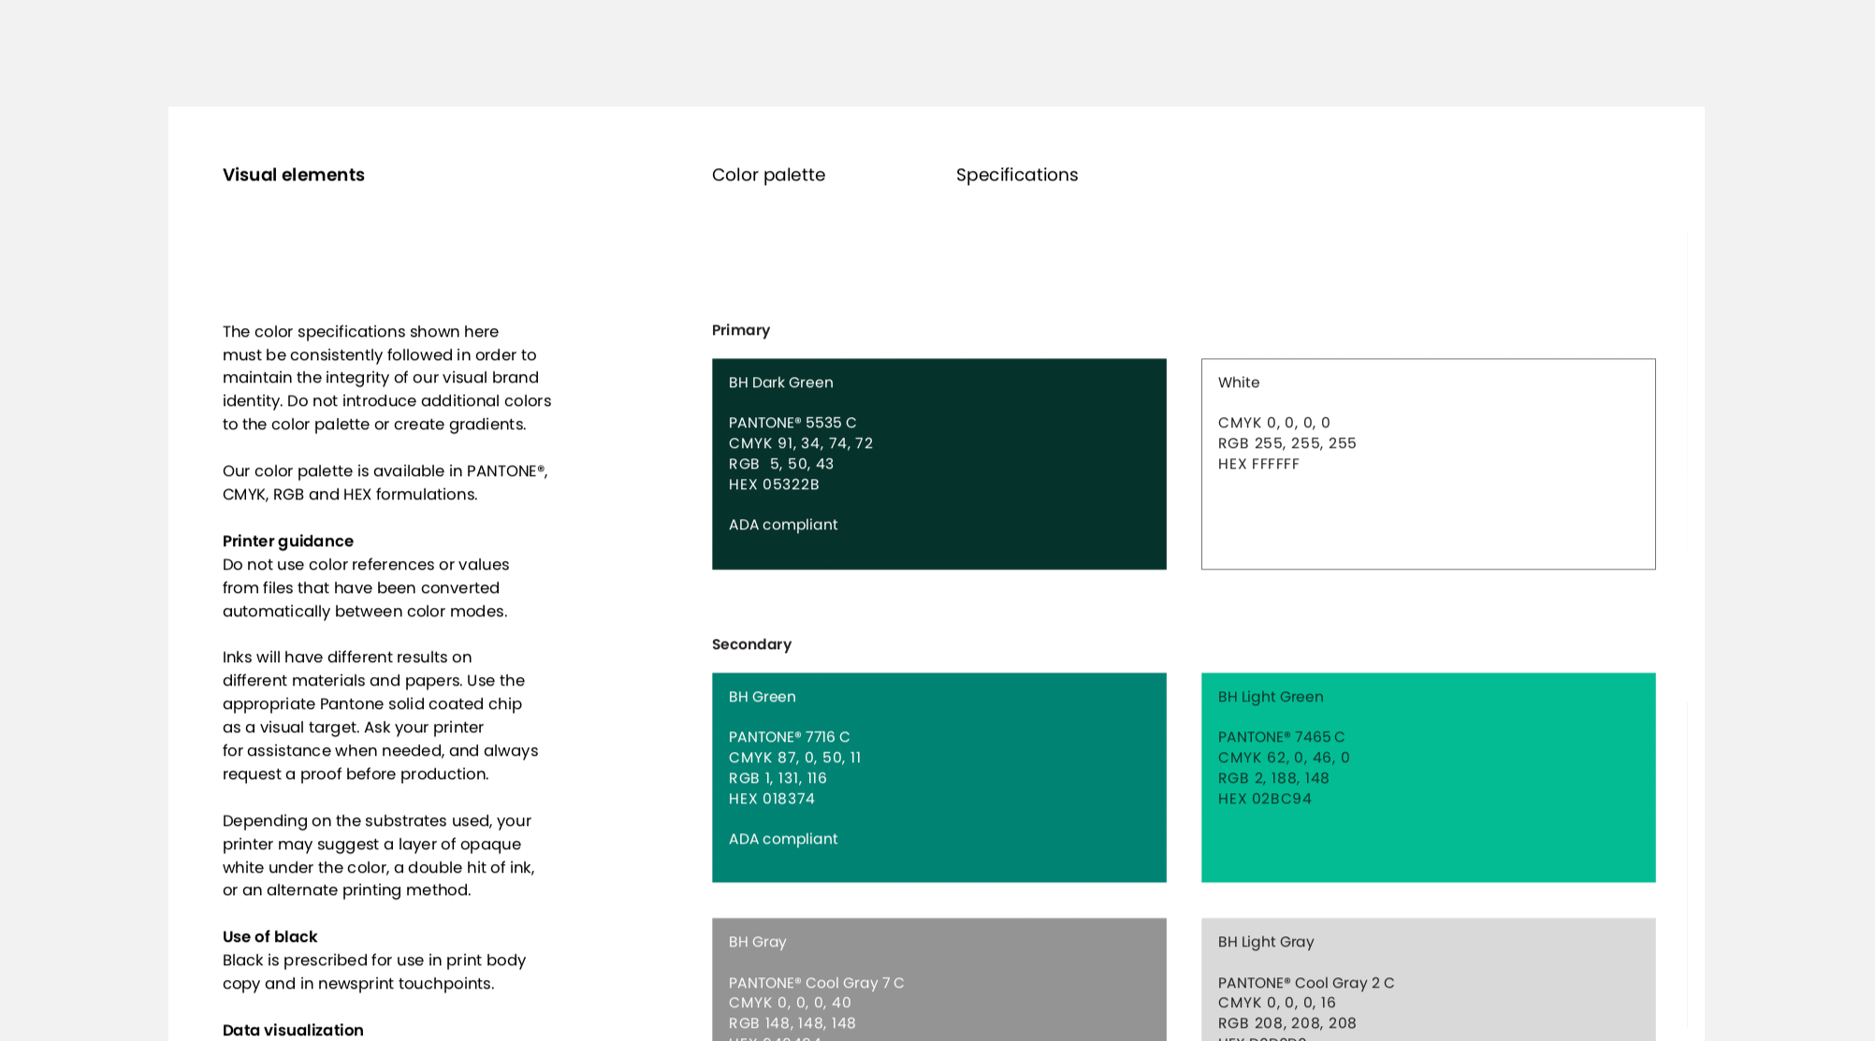Select the BH Dark Green swatch
The height and width of the screenshot is (1041, 1875).
pyautogui.click(x=938, y=464)
